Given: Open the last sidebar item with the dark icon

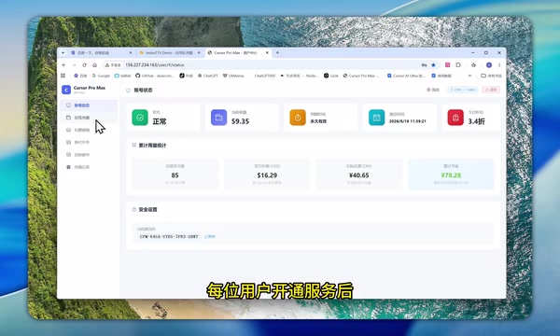Looking at the screenshot, I should tap(90, 167).
